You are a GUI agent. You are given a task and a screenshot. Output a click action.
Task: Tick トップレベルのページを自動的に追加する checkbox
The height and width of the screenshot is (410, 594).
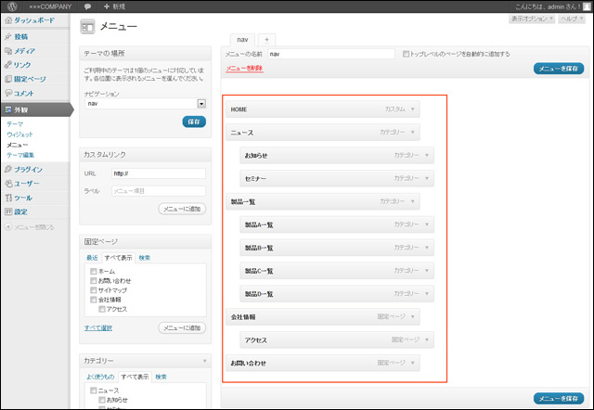[x=406, y=54]
